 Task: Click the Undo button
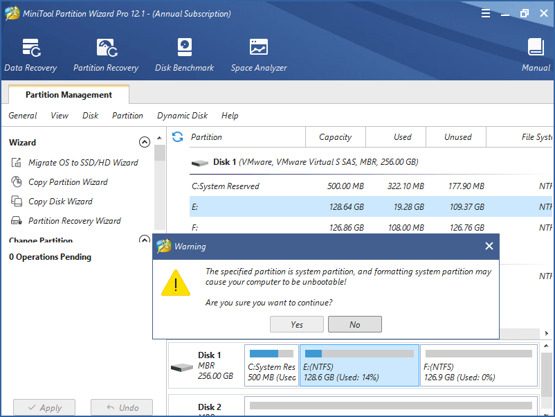(x=122, y=407)
